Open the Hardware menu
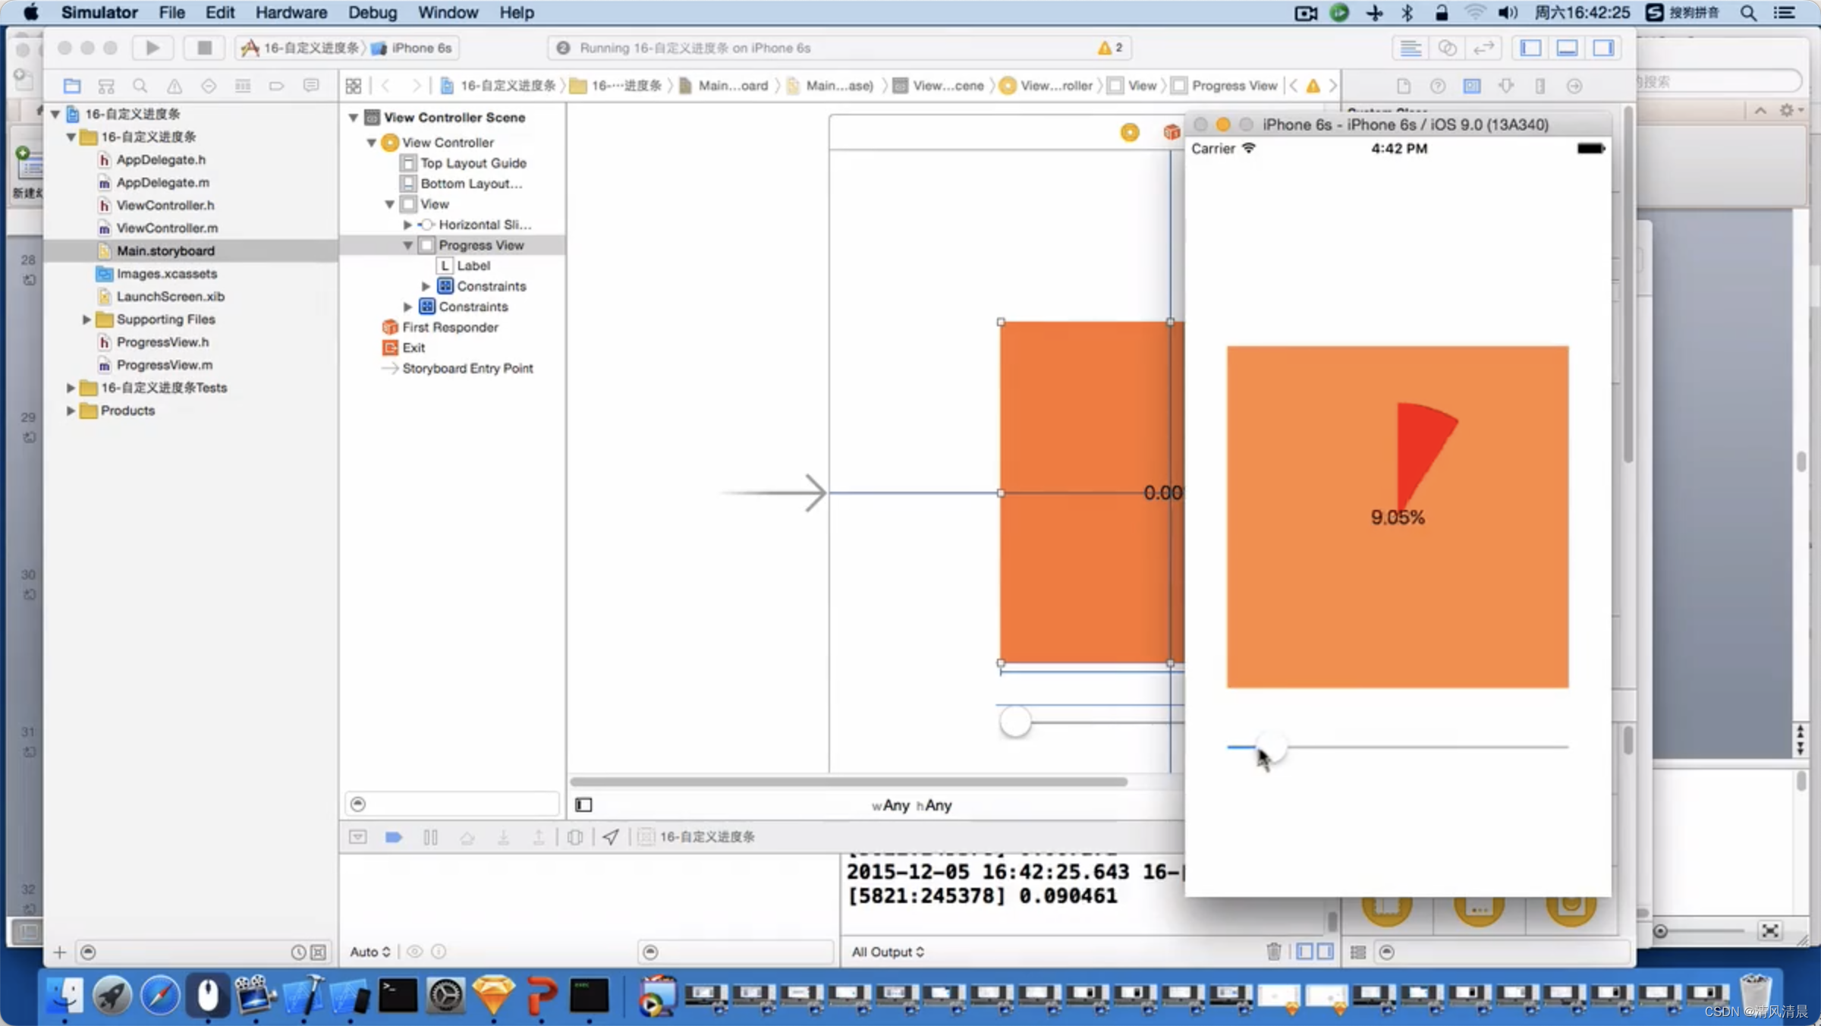 pos(291,12)
